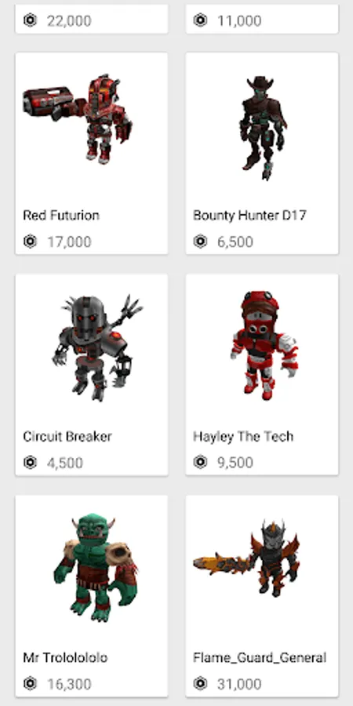Open the Bounty Hunter D17 avatar image
This screenshot has width=353, height=706.
pyautogui.click(x=263, y=128)
